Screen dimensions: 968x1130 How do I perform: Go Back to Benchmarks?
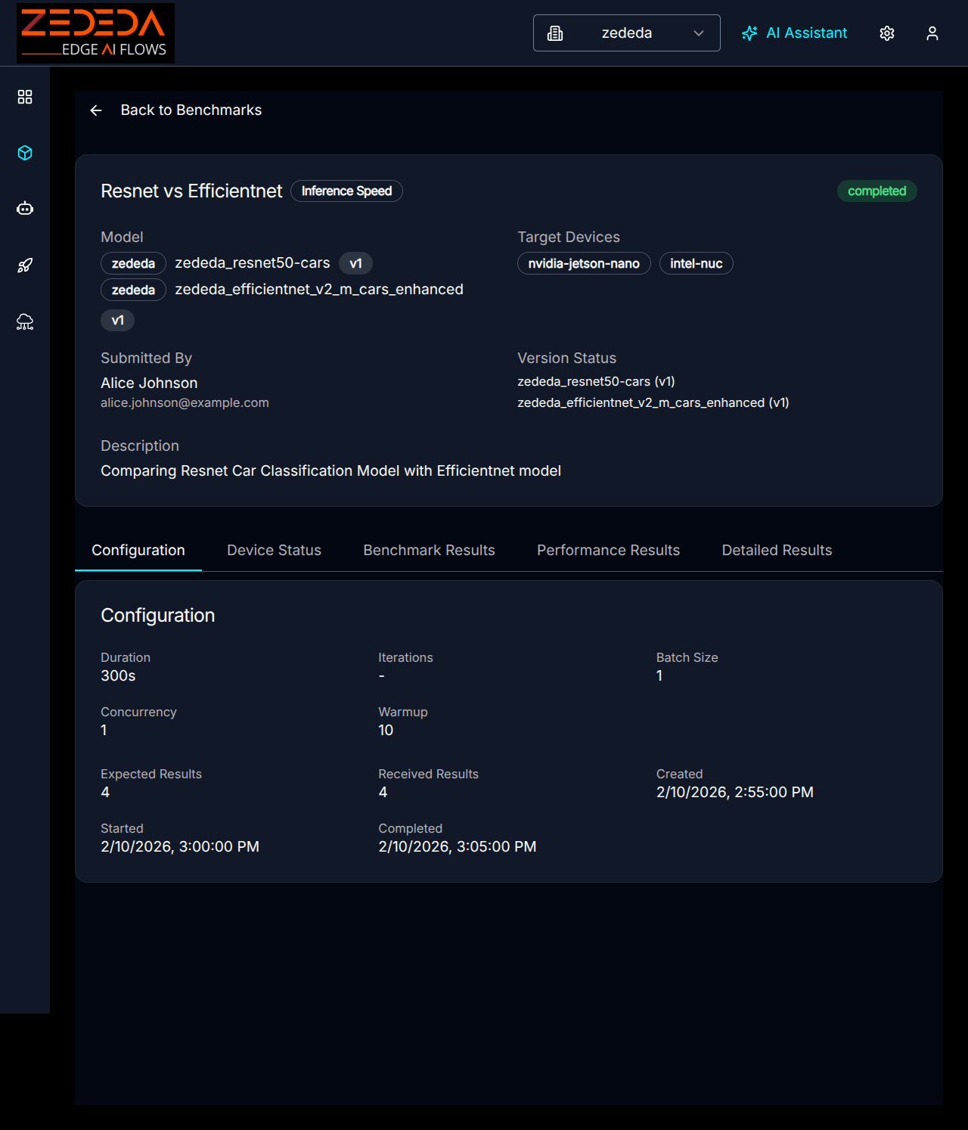tap(191, 110)
